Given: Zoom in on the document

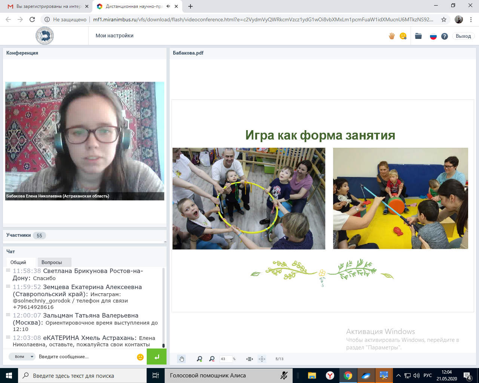Looking at the screenshot, I should [199, 359].
